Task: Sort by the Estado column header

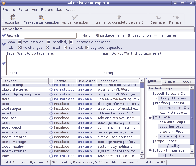Action: point(60,81)
